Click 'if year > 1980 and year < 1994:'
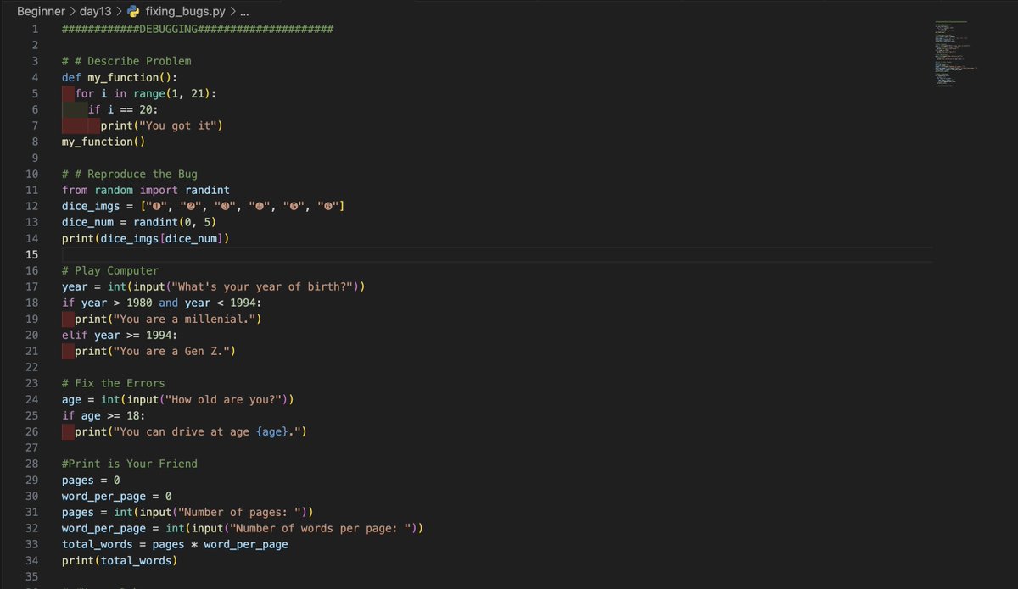Viewport: 1018px width, 589px height. [x=162, y=303]
